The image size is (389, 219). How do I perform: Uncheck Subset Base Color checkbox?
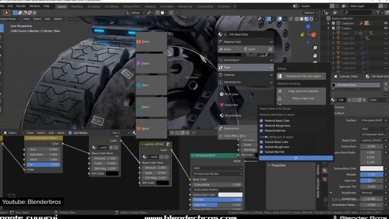coord(261,142)
